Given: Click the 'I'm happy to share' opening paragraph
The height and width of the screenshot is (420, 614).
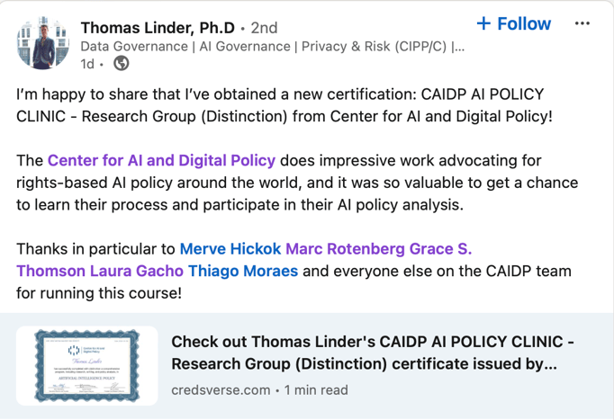Looking at the screenshot, I should click(279, 105).
